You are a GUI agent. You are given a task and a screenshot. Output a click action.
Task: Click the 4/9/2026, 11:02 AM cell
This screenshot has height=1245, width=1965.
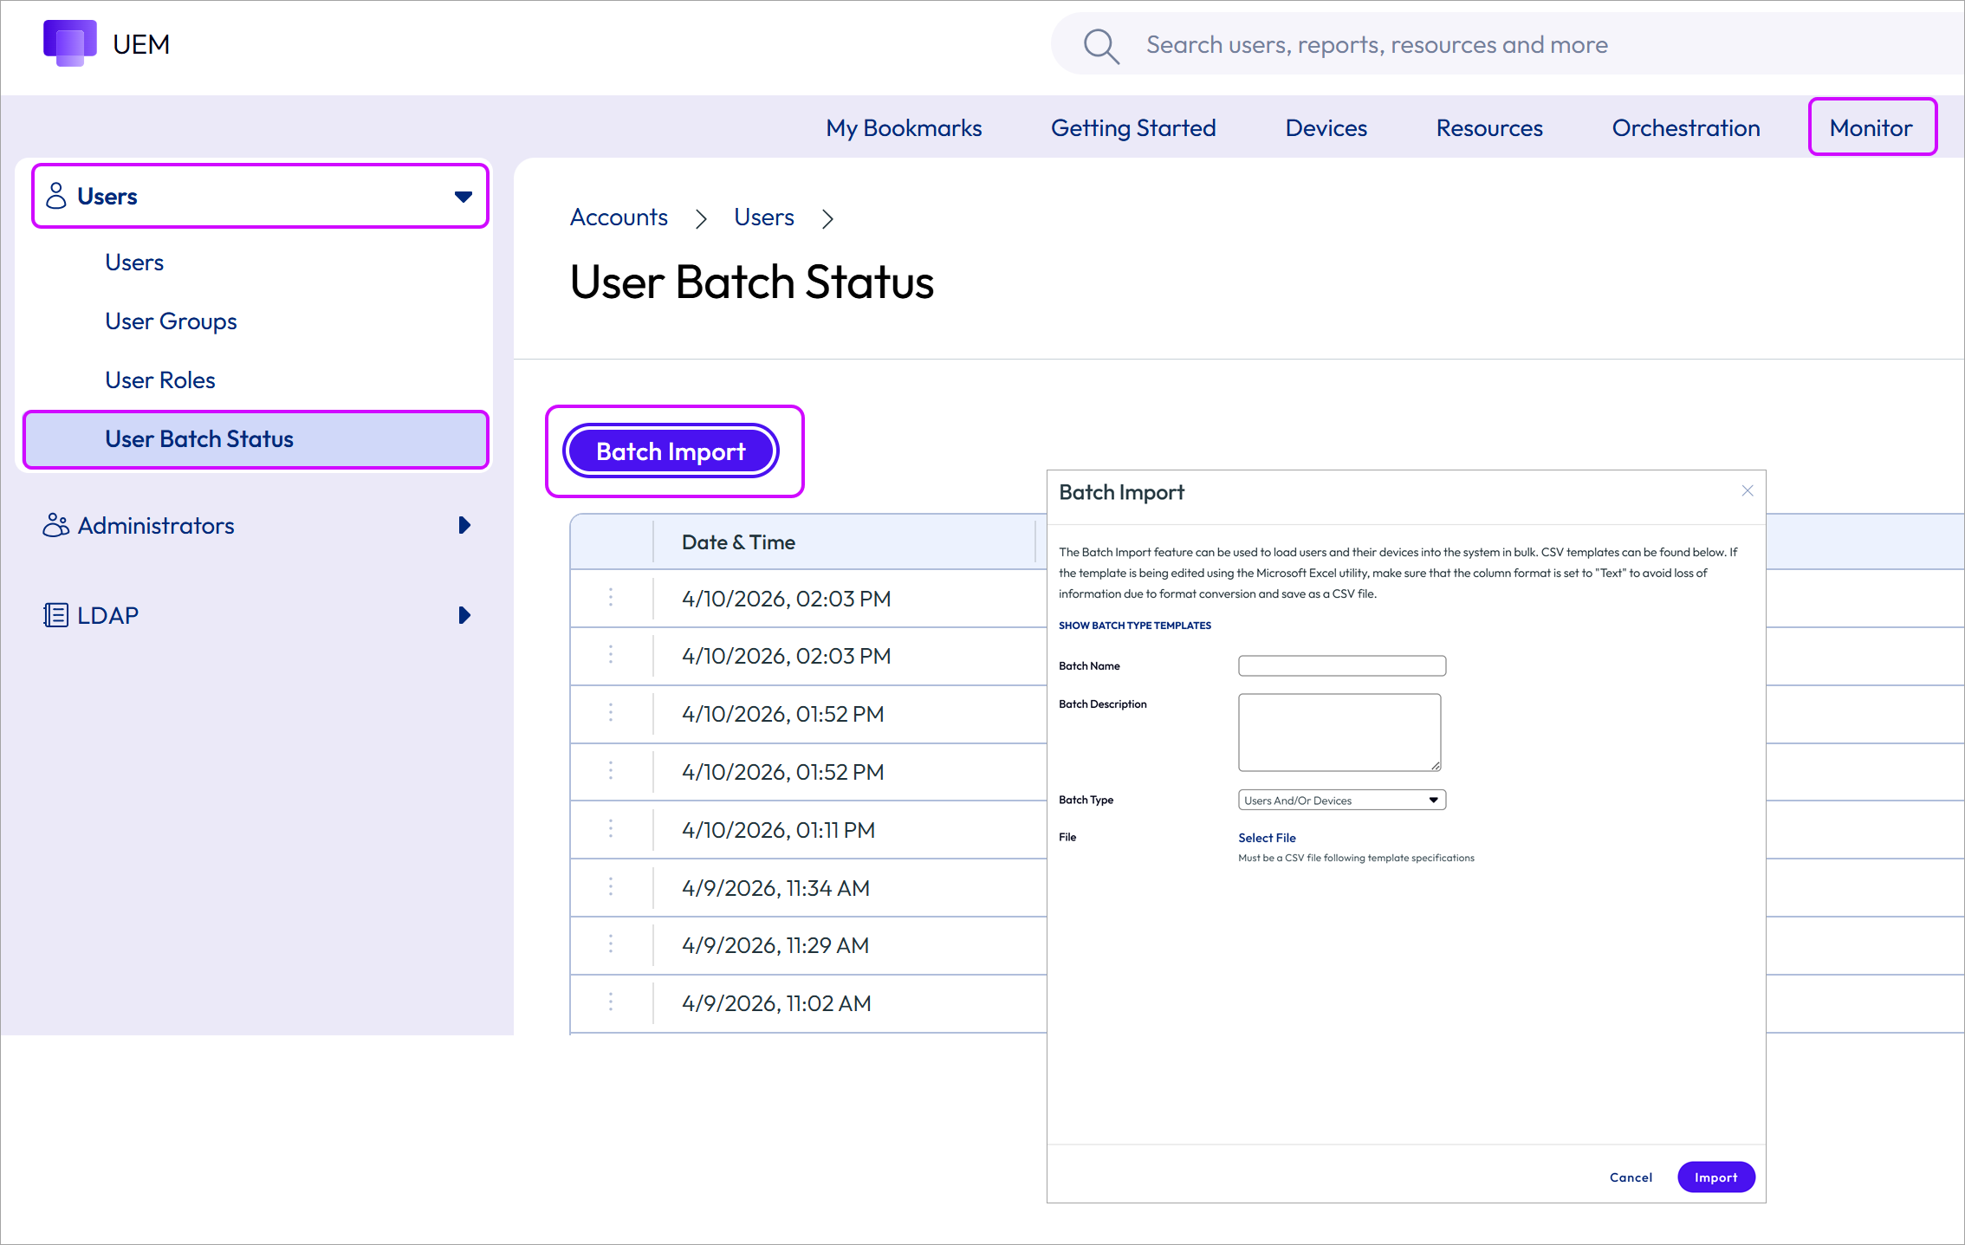point(776,1003)
